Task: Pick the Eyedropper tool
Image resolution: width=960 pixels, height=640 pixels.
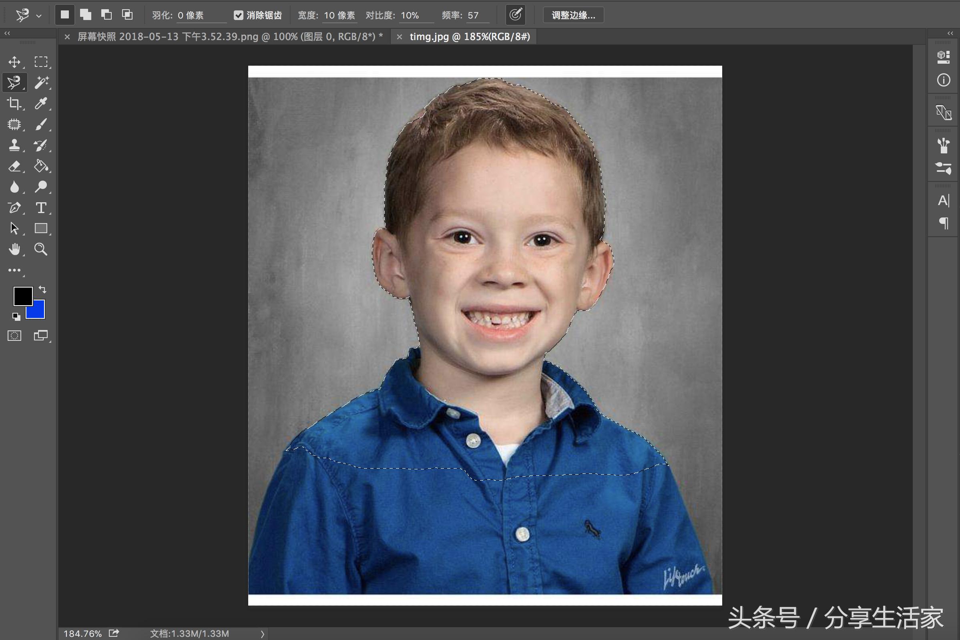Action: coord(41,104)
